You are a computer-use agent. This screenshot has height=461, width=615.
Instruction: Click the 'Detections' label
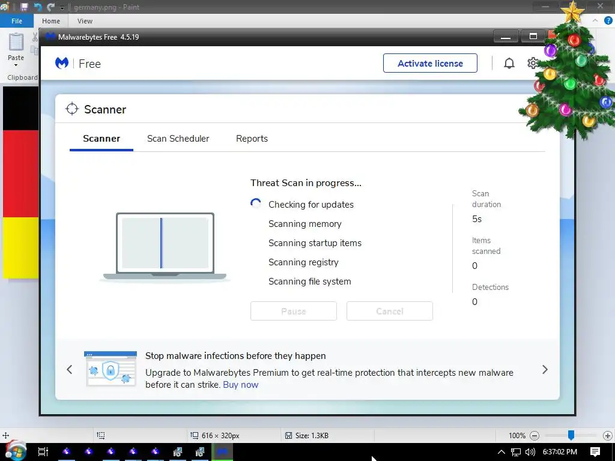(x=490, y=287)
